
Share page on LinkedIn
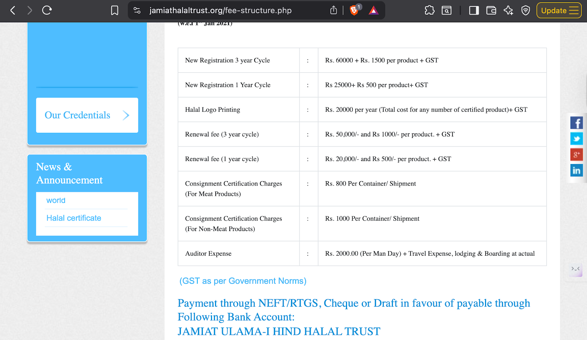(576, 170)
